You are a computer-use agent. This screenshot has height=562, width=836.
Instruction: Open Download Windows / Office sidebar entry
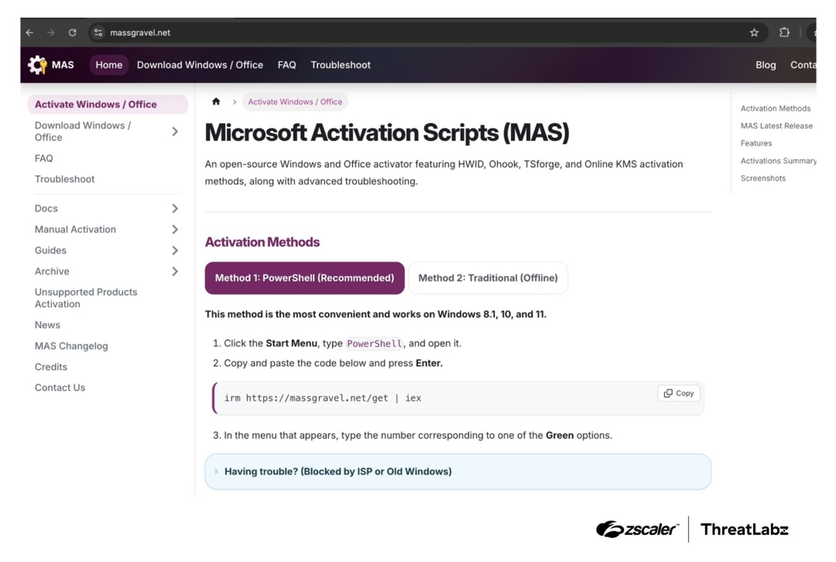[82, 131]
